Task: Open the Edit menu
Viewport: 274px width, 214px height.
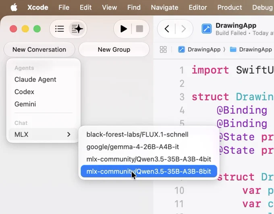Action: 85,8
